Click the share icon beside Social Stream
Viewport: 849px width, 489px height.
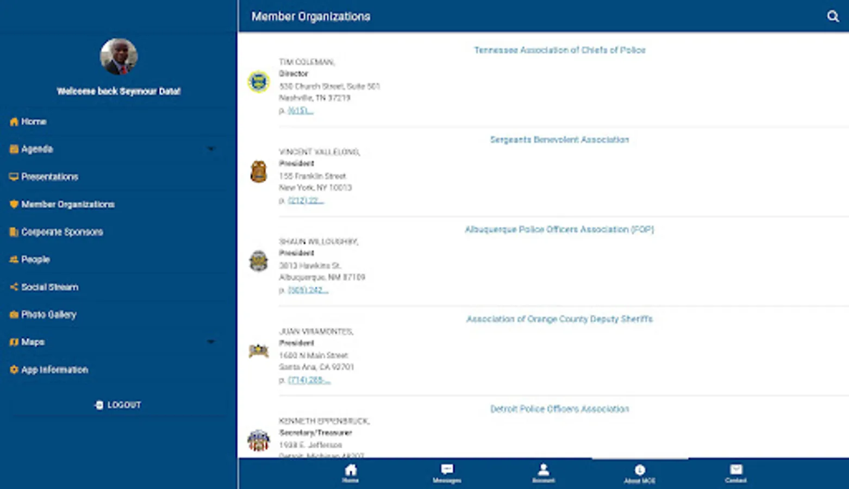(14, 287)
